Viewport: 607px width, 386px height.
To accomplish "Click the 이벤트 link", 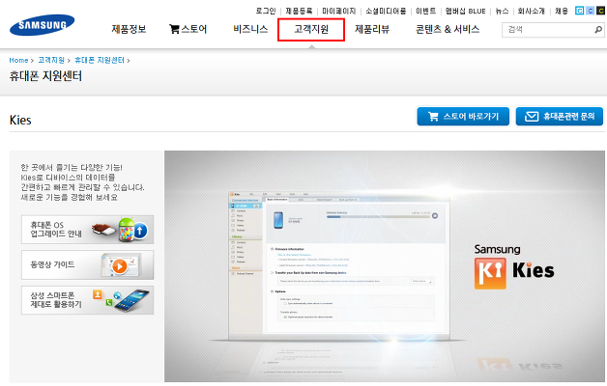I will pyautogui.click(x=426, y=11).
